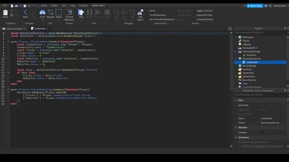Select On All Exceptions option
The width and height of the screenshot is (289, 162).
pyautogui.click(x=158, y=15)
